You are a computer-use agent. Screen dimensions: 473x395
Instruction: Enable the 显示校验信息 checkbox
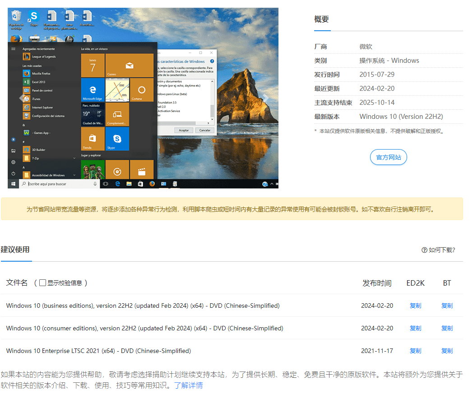tap(42, 282)
